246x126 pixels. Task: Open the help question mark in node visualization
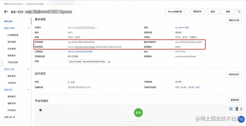click(x=41, y=110)
